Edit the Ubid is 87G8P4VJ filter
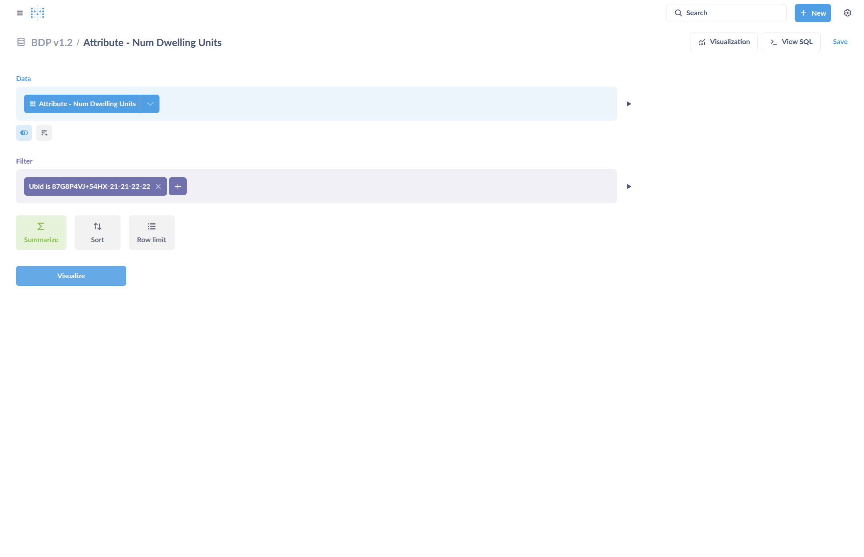This screenshot has height=557, width=864. tap(89, 186)
